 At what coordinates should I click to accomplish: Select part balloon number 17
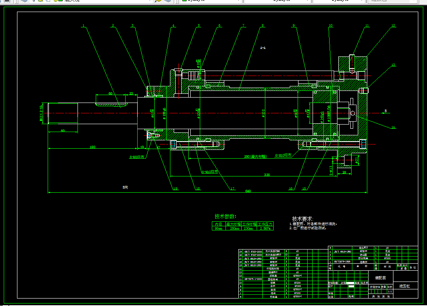point(233,188)
